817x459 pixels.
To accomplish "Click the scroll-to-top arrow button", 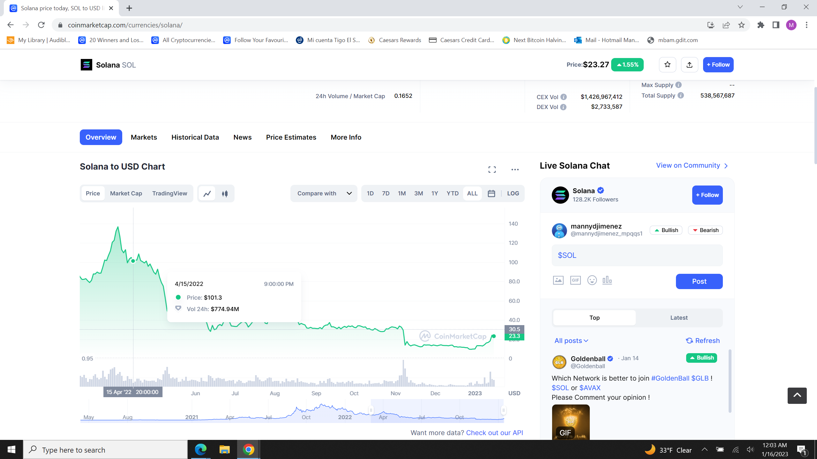I will (x=797, y=396).
